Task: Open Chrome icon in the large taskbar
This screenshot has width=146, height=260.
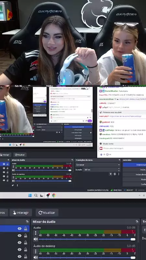Action: [54, 195]
